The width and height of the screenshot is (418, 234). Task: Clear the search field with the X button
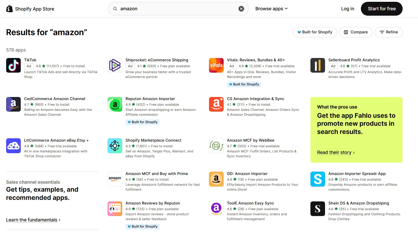pyautogui.click(x=241, y=8)
